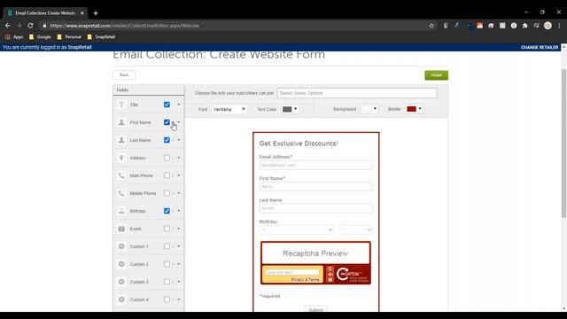Open the Background color swatch picker
The height and width of the screenshot is (319, 567).
(x=369, y=109)
